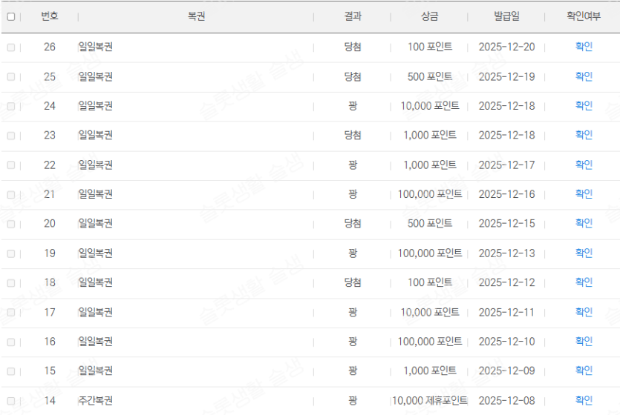Viewport: 620px width, 415px height.
Task: Click the 주간복권 entry in row 14
Action: 95,400
